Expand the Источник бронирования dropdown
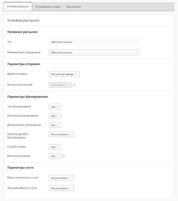178x201 pixels. [55, 116]
